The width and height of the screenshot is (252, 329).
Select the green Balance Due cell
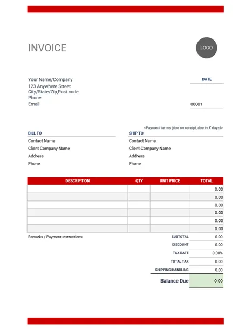(x=206, y=281)
